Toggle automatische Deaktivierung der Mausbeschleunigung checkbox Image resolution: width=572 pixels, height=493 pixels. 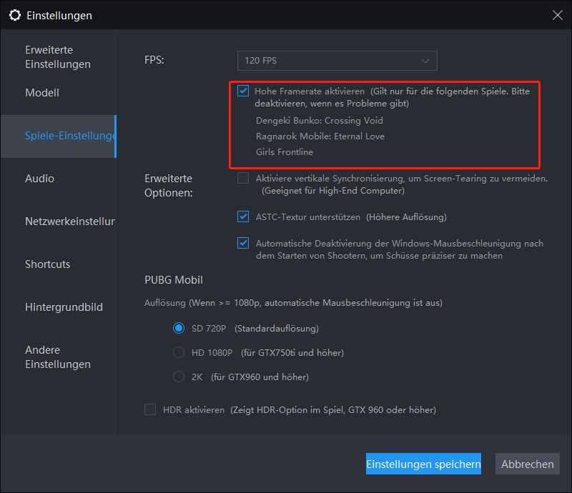pos(243,243)
